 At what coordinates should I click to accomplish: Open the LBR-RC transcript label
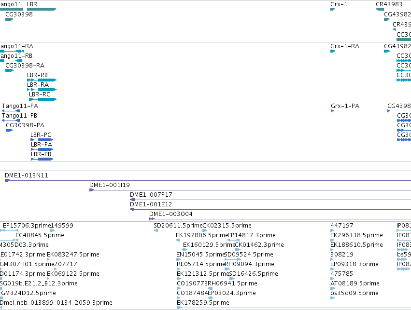tap(39, 94)
